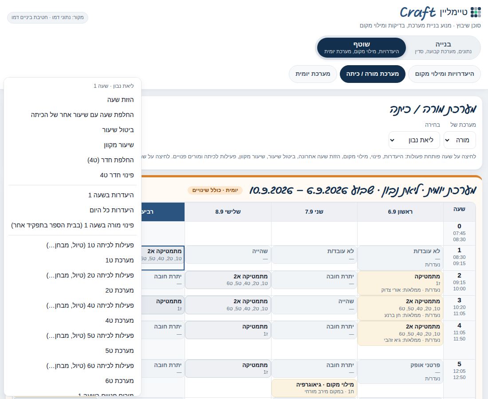Open מערכת ט6 from the menu

tap(72, 381)
